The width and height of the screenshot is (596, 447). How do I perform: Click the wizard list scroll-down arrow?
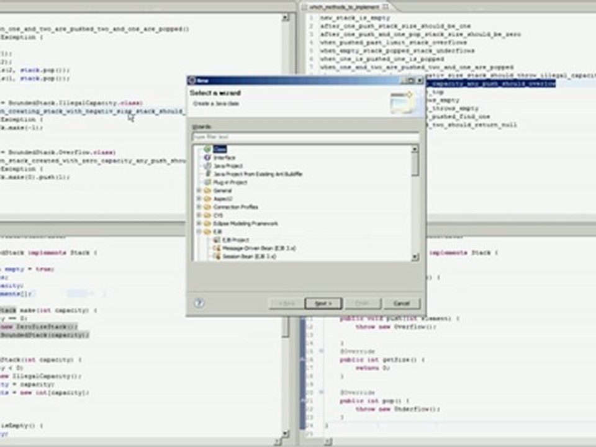[x=415, y=257]
